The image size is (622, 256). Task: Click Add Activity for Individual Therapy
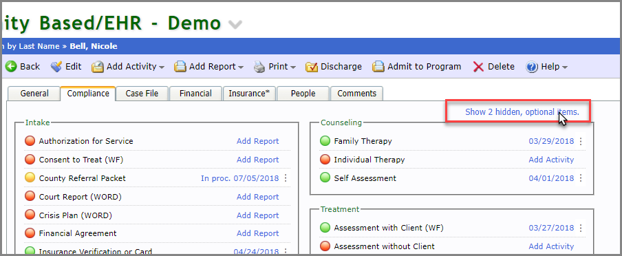(551, 160)
